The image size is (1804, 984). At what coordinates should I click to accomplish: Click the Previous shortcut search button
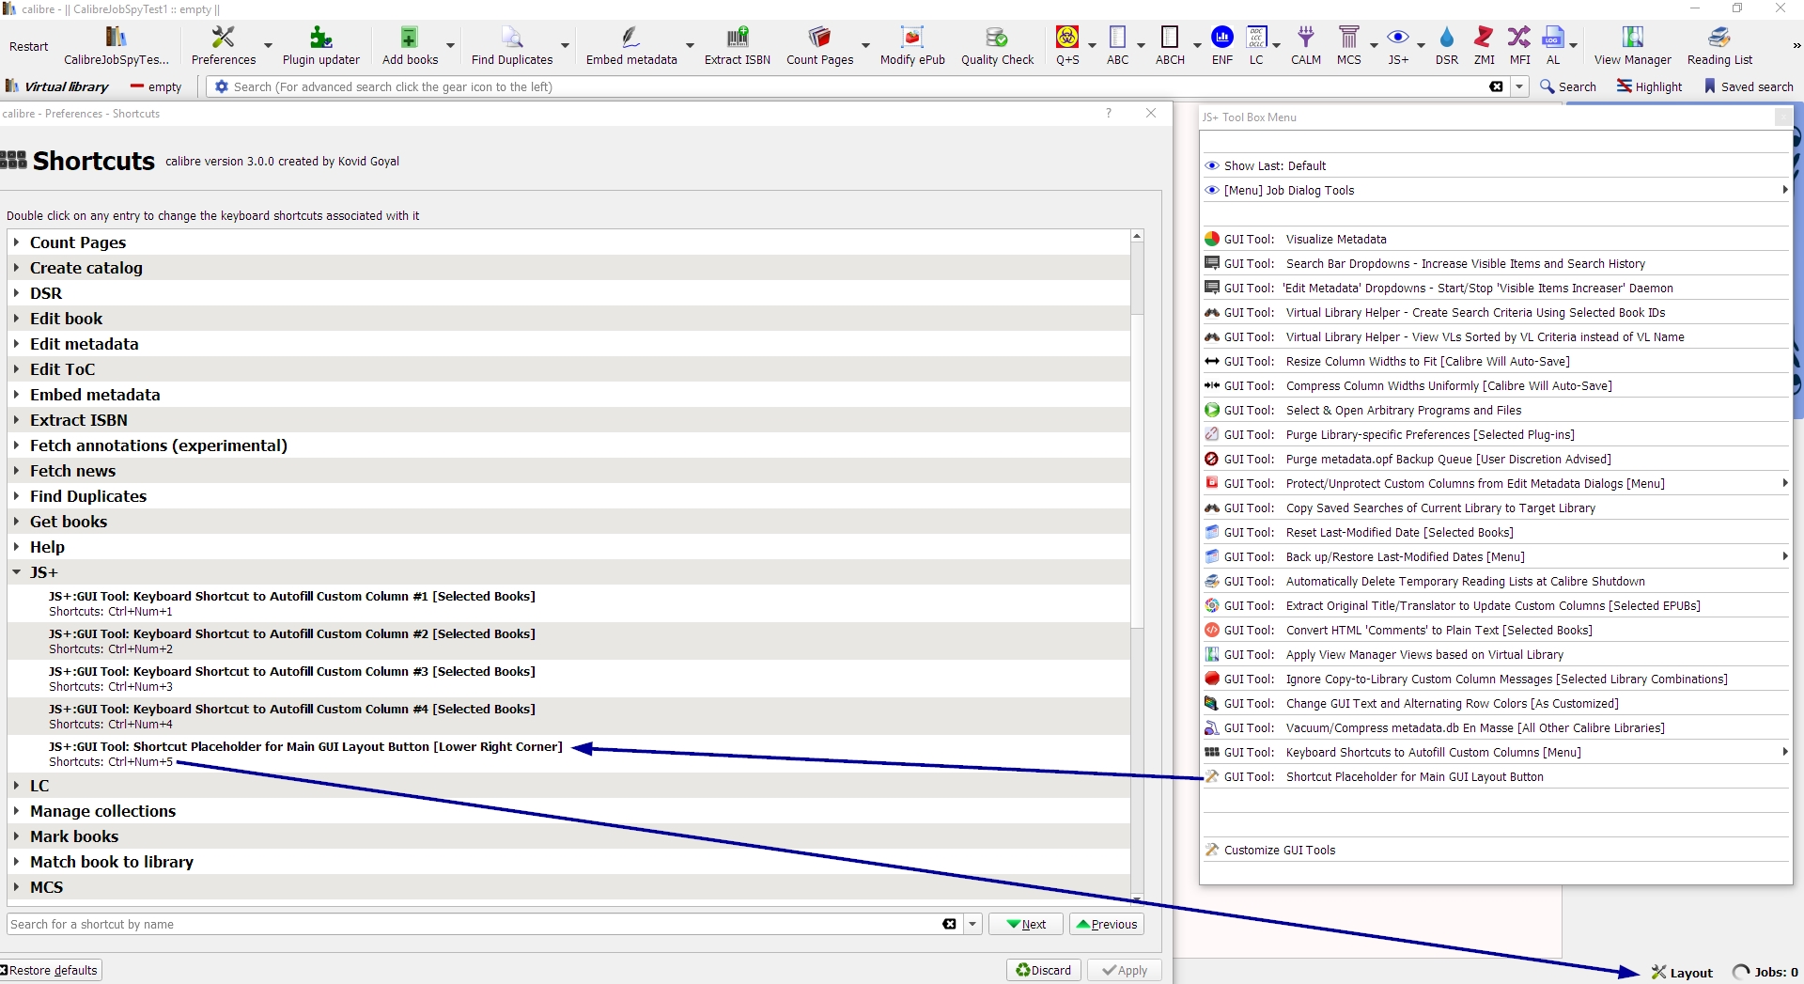pyautogui.click(x=1107, y=925)
